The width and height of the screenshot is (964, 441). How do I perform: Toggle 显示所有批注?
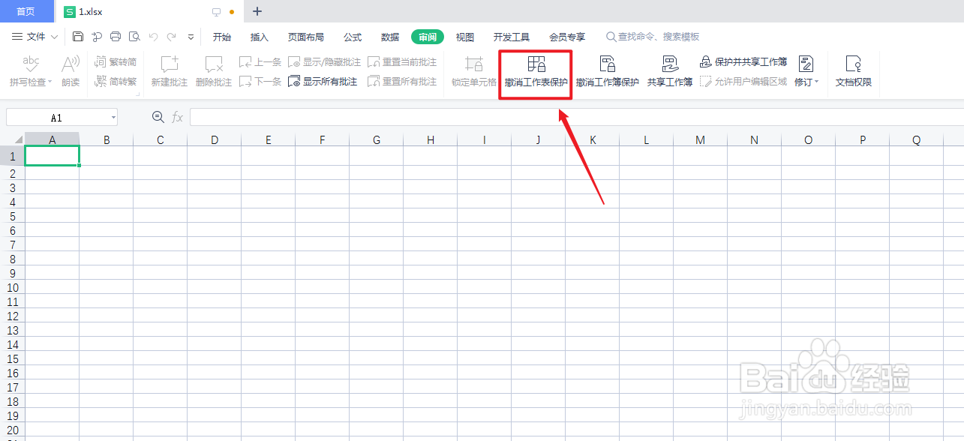[323, 82]
